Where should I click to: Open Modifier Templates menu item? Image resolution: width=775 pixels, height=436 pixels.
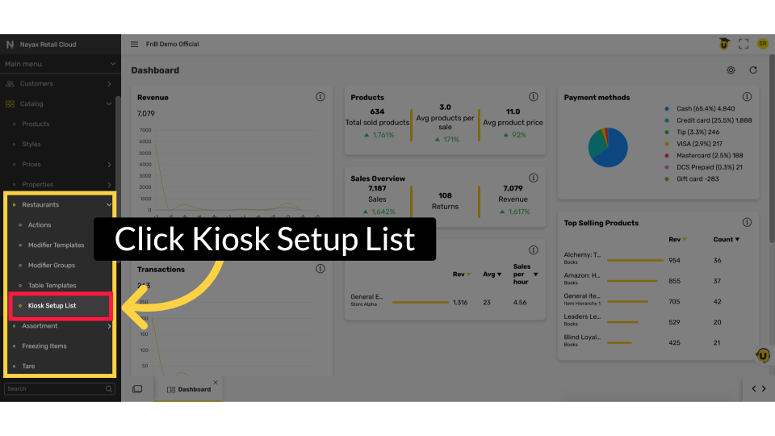(x=56, y=245)
